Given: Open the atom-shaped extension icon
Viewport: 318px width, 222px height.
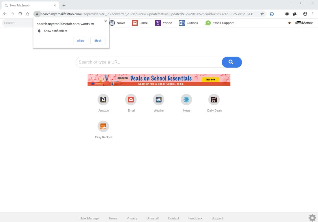Looking at the screenshot, I should [x=287, y=14].
